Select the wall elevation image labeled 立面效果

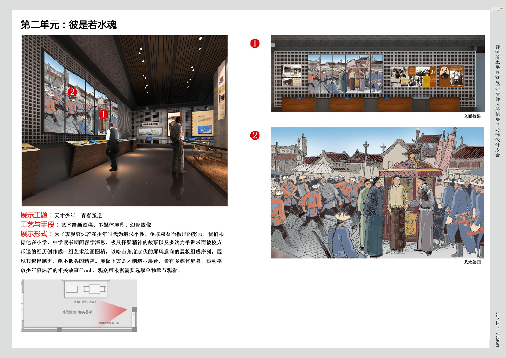tap(377, 74)
